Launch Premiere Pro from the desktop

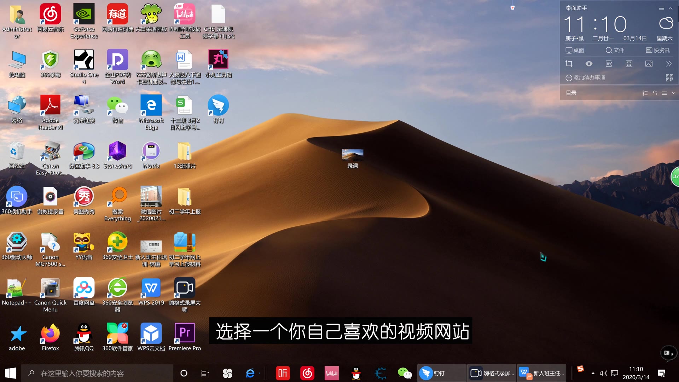click(185, 332)
